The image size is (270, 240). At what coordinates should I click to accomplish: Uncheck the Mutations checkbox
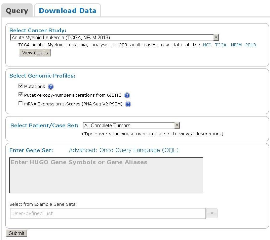21,86
